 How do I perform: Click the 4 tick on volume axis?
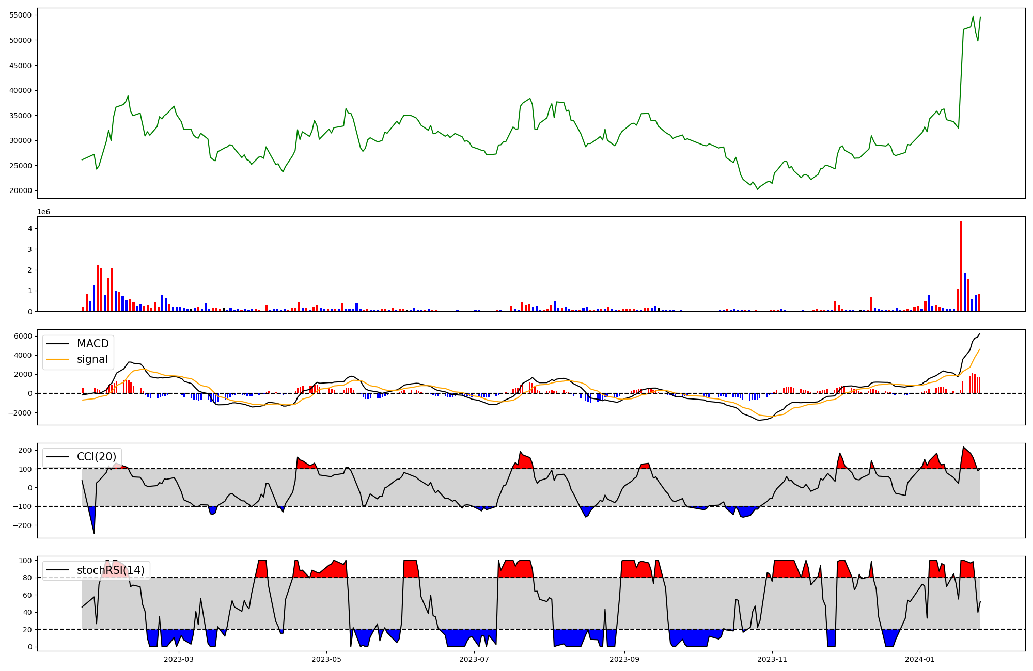pyautogui.click(x=30, y=229)
